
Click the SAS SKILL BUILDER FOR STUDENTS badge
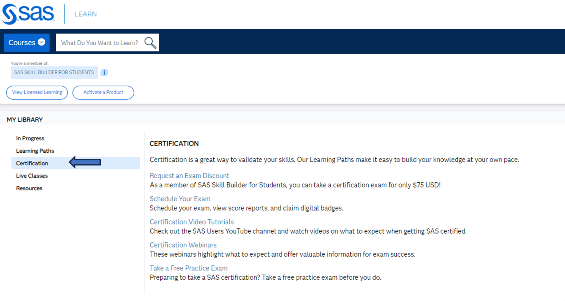54,72
